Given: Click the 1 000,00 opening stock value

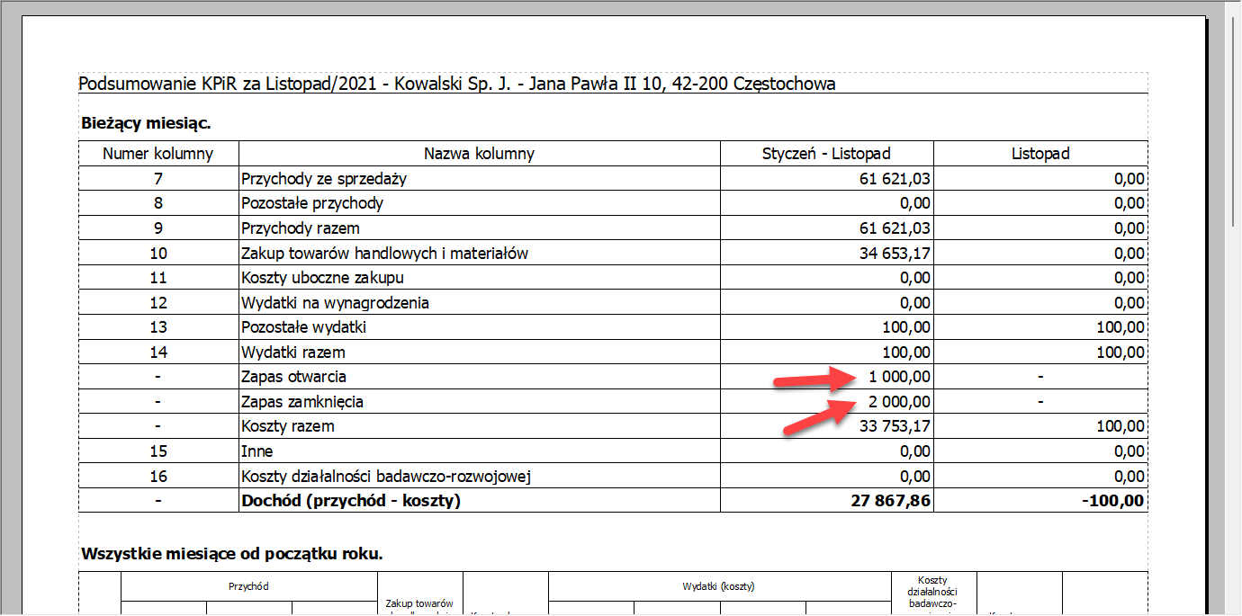Looking at the screenshot, I should 900,377.
